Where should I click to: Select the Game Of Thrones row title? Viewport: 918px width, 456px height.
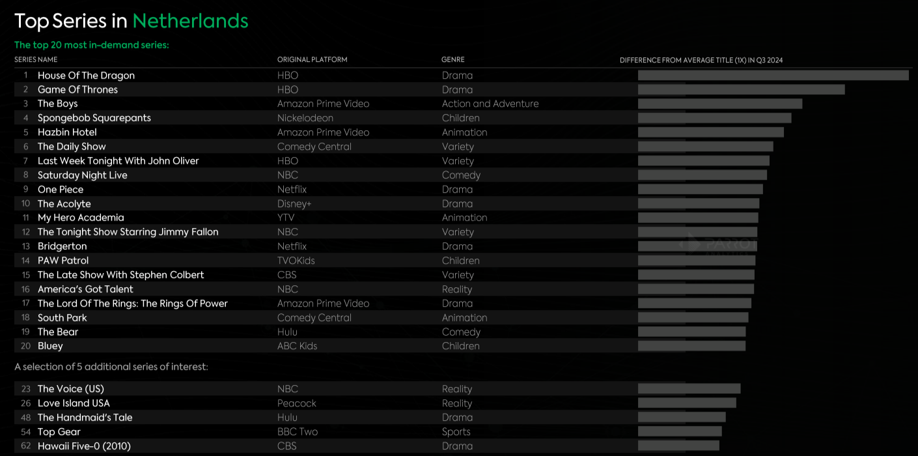click(x=77, y=90)
